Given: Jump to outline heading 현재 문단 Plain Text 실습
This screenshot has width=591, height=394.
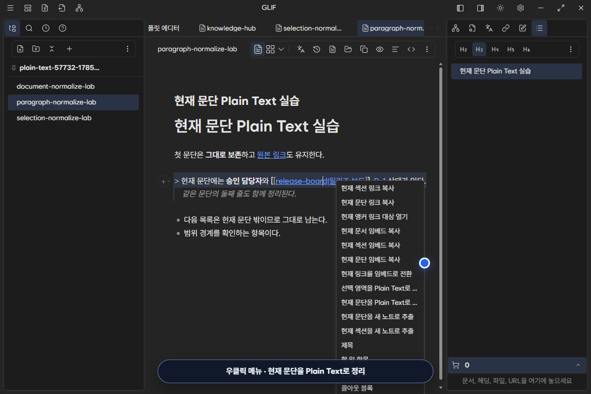Looking at the screenshot, I should [x=516, y=71].
